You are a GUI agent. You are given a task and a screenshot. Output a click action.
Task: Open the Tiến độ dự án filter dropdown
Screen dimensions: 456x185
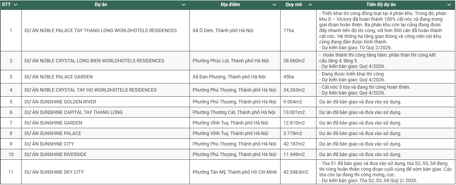pos(449,5)
